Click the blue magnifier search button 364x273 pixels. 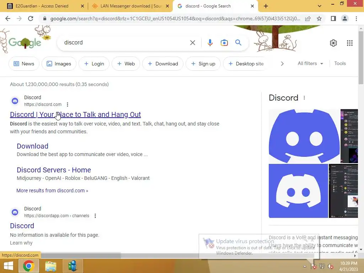coord(238,43)
